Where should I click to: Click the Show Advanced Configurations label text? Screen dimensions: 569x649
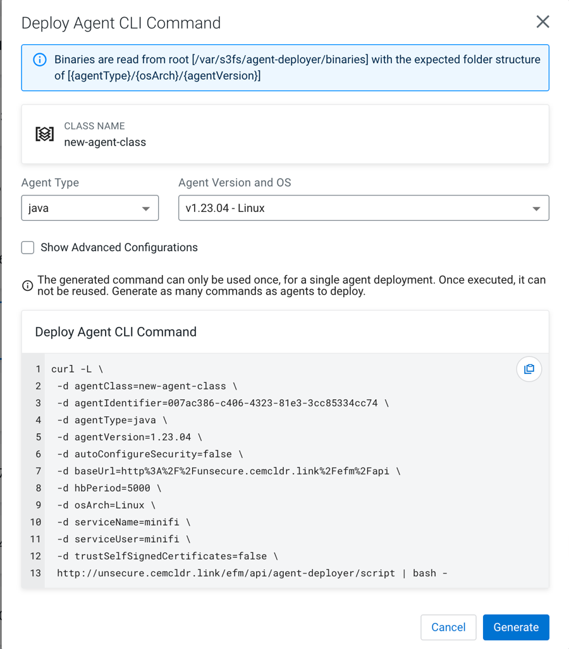coord(119,247)
